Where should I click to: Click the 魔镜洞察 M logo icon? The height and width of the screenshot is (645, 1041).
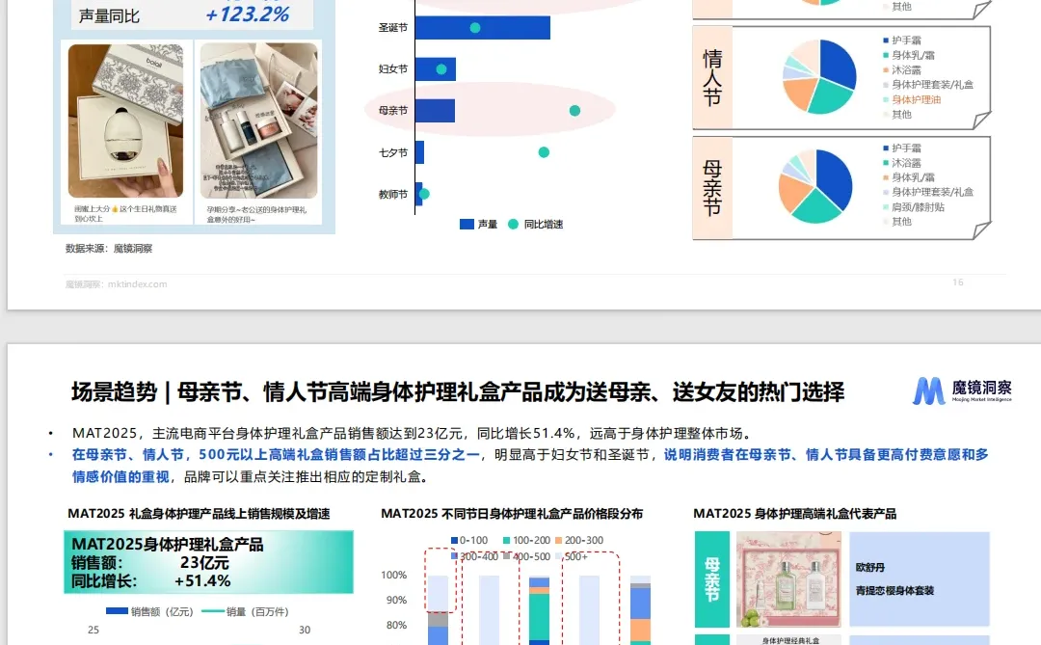pyautogui.click(x=931, y=390)
